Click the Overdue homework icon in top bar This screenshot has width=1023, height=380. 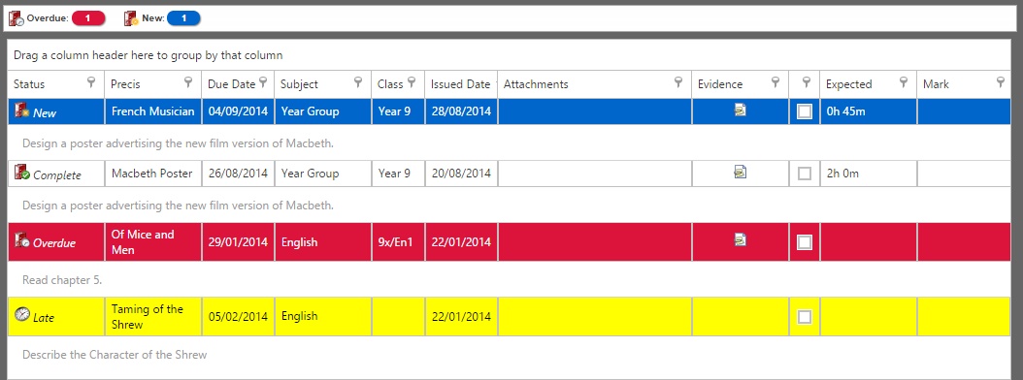point(16,18)
